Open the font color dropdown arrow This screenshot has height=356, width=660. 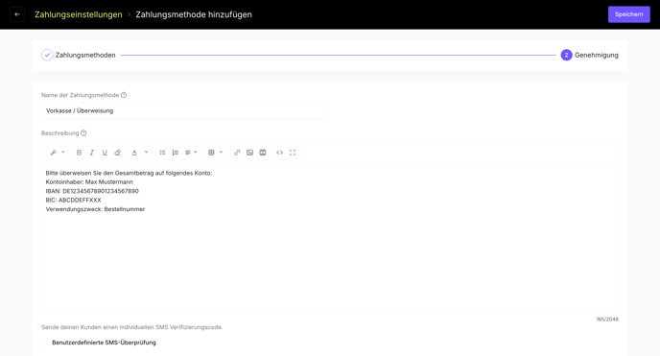(x=147, y=153)
